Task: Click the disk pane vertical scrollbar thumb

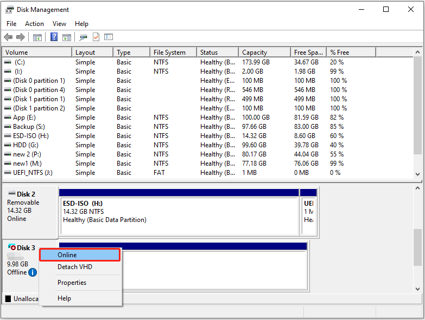Action: pyautogui.click(x=418, y=247)
